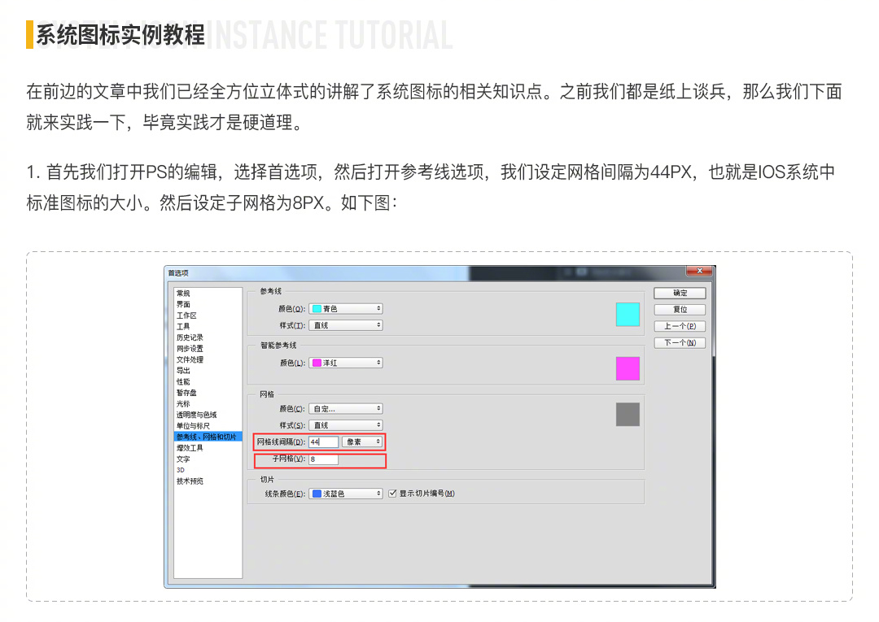879x622 pixels.
Task: Open the gridline units dropdown showing 像素
Action: (x=362, y=441)
